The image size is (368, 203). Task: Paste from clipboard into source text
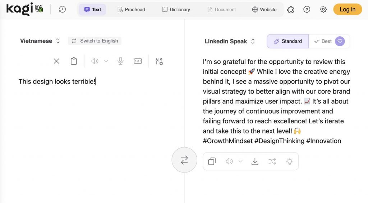click(74, 61)
